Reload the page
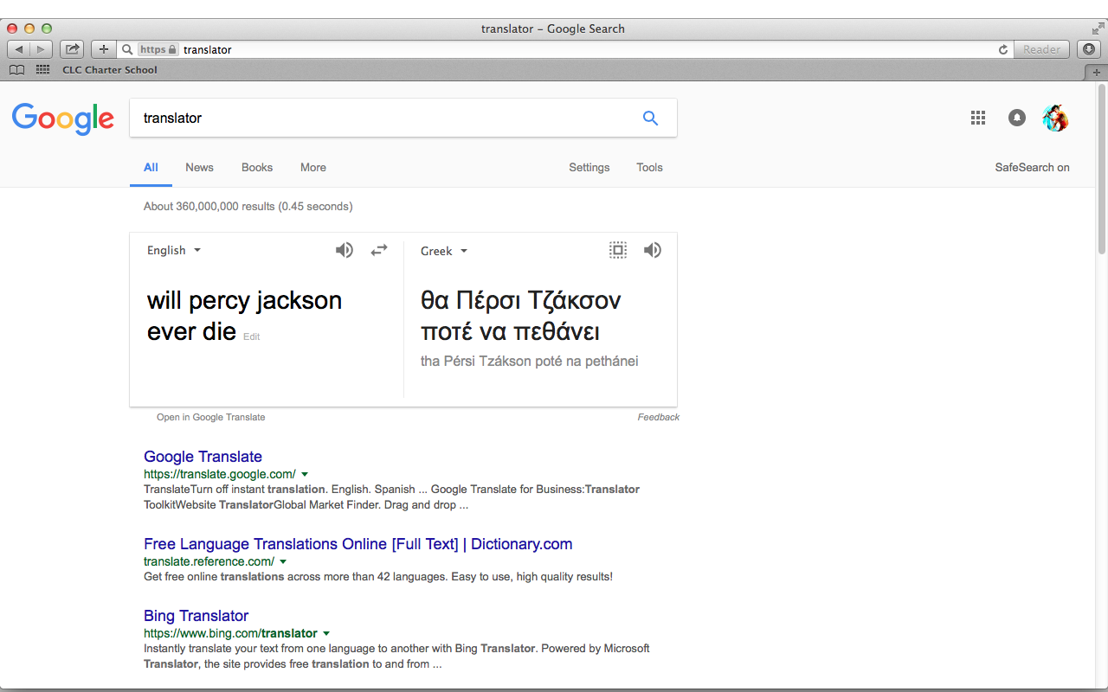The height and width of the screenshot is (692, 1108). (1003, 49)
